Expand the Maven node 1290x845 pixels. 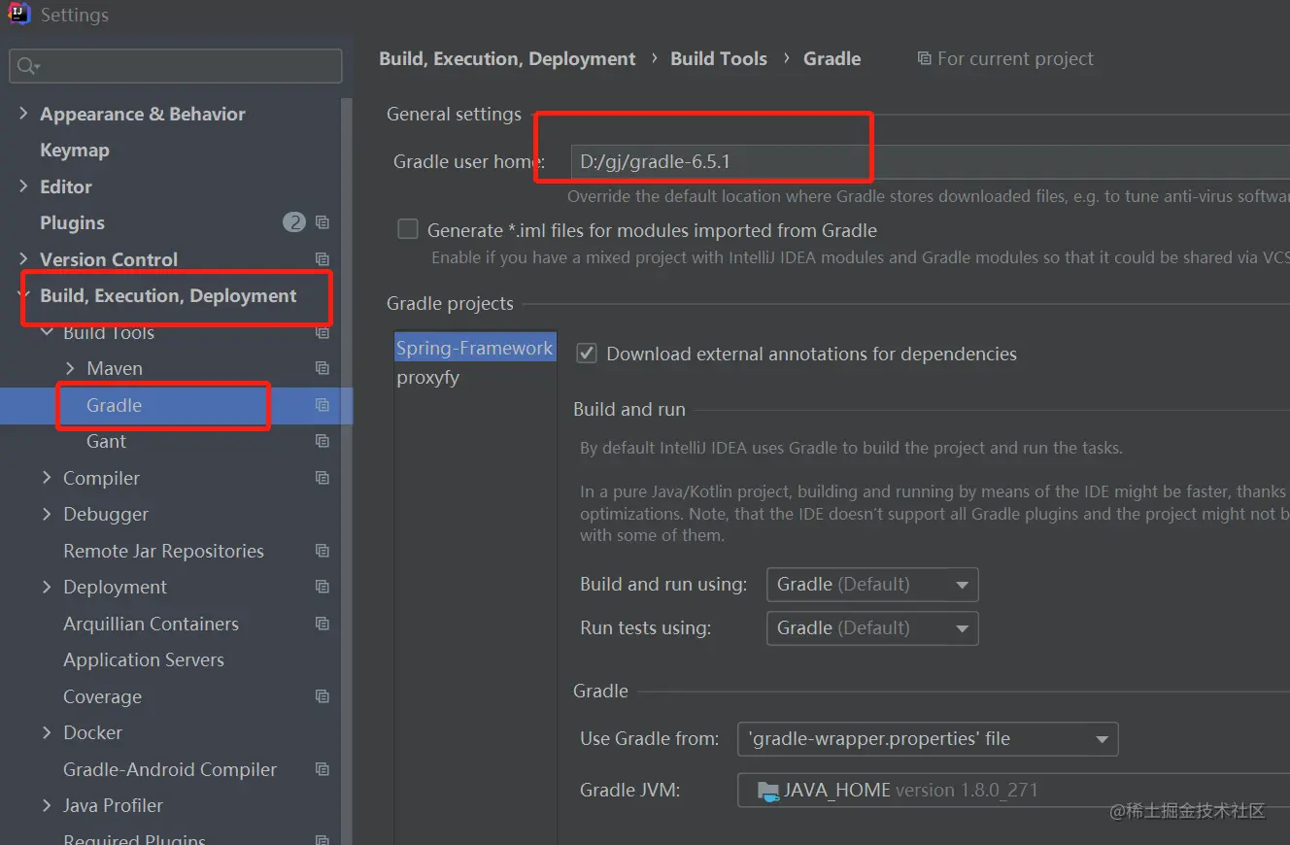tap(70, 368)
